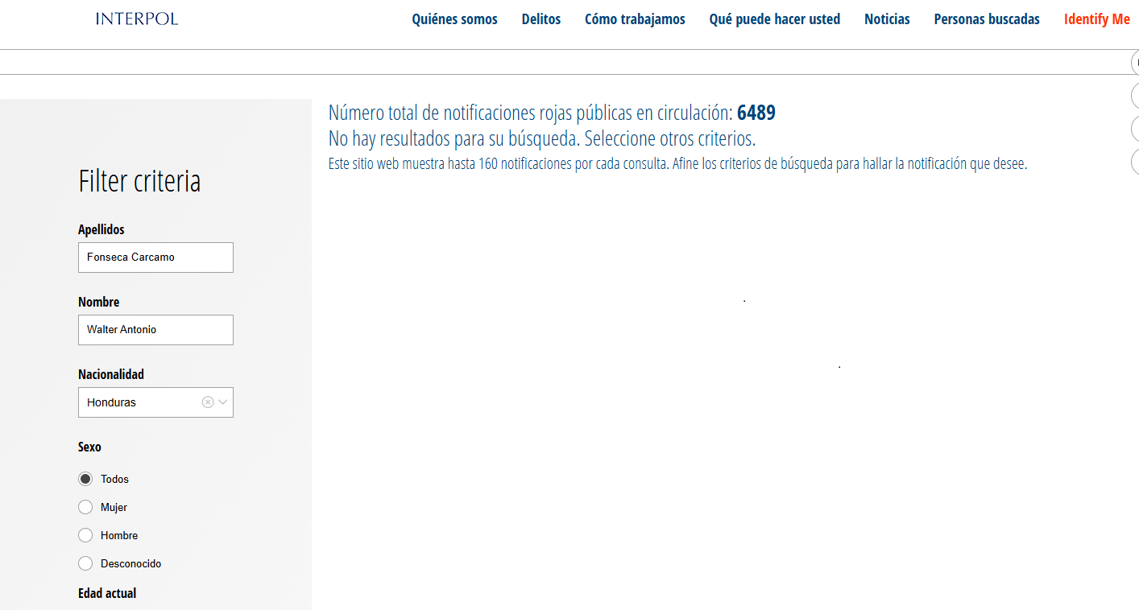Click the wide search bar below header

pyautogui.click(x=564, y=62)
